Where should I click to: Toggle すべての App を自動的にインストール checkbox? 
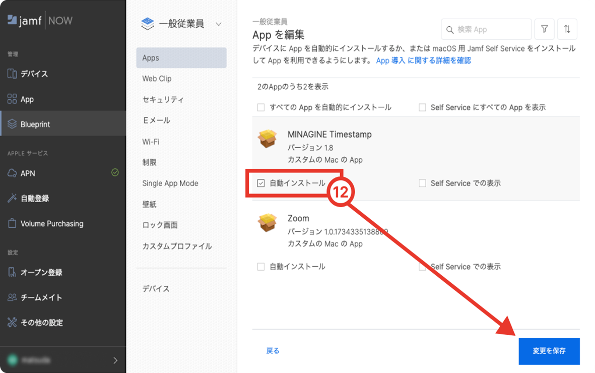click(x=260, y=107)
